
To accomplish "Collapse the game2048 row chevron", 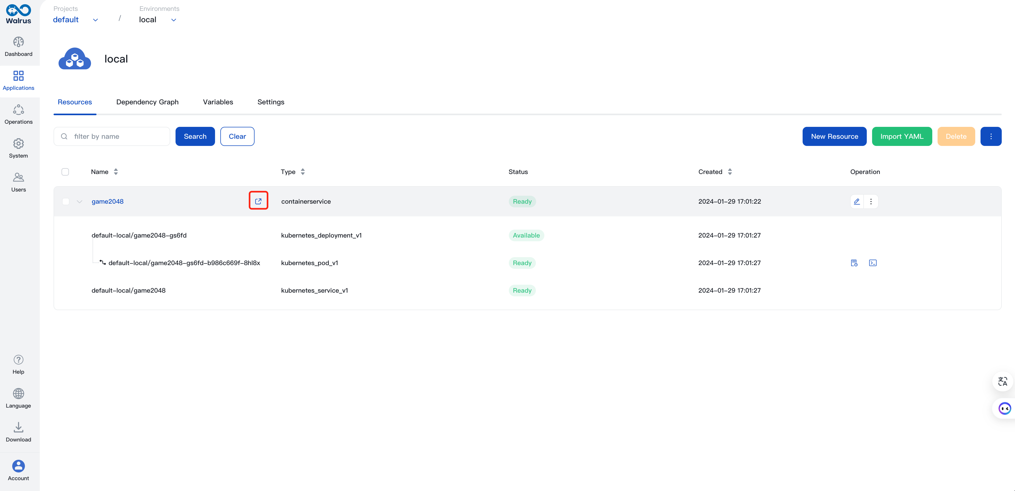I will (80, 202).
